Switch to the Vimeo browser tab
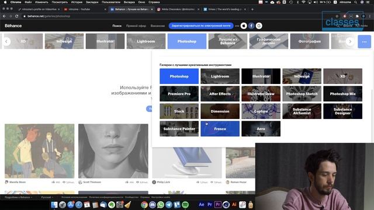Image resolution: width=374 pixels, height=210 pixels. (x=224, y=9)
